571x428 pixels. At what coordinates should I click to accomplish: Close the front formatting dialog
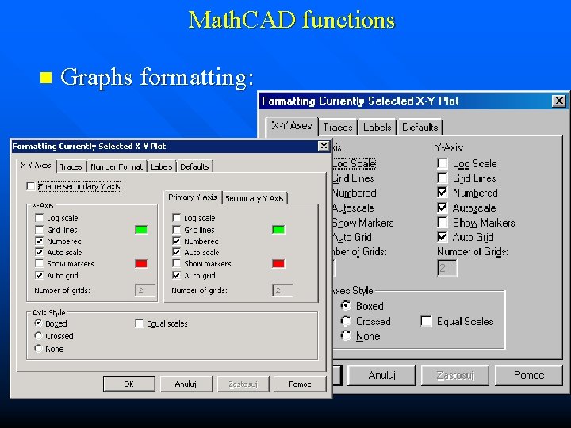[x=324, y=147]
